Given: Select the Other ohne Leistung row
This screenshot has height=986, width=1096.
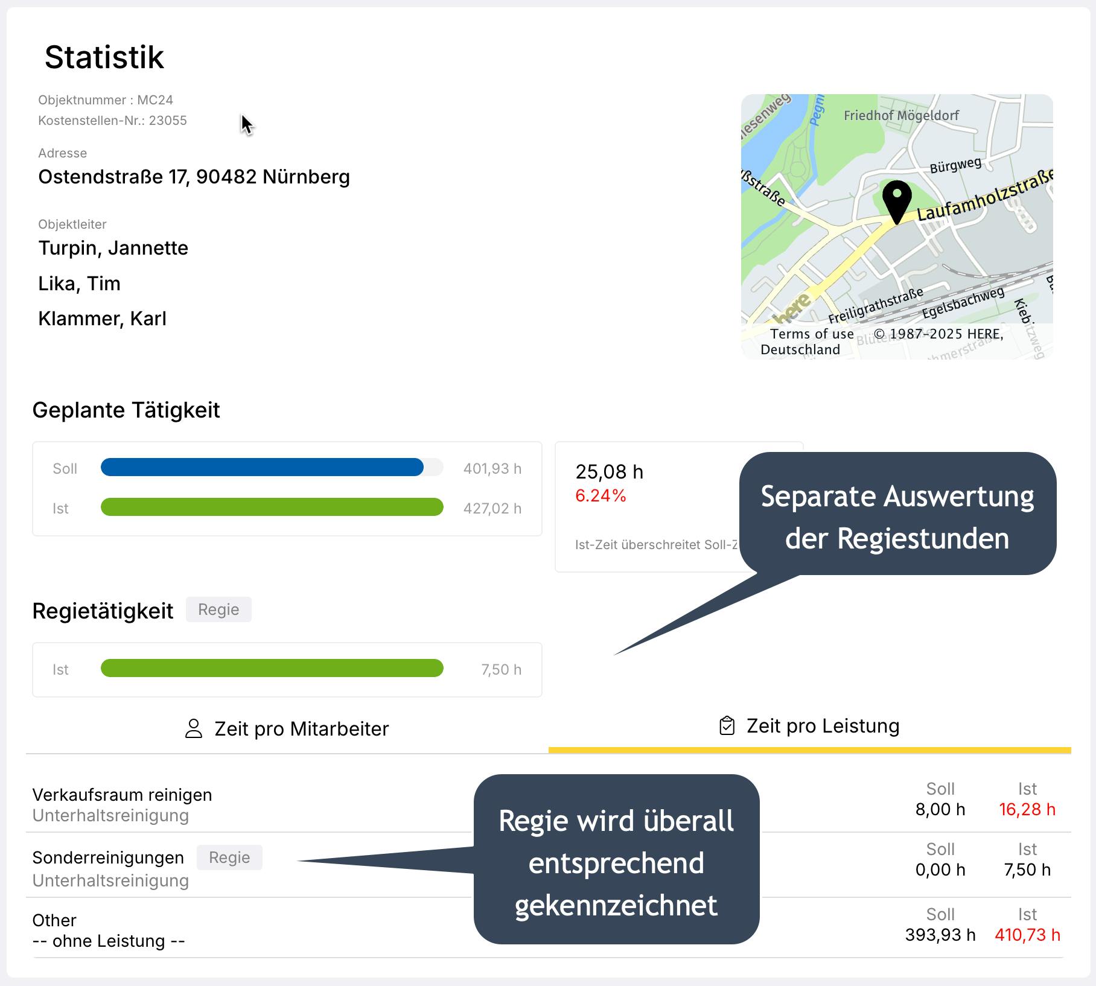Looking at the screenshot, I should pos(109,930).
